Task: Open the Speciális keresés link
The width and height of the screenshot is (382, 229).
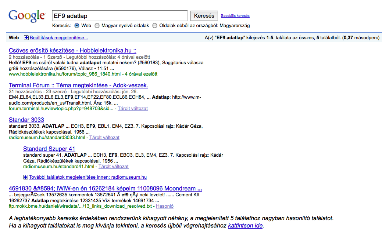Action: 235,15
